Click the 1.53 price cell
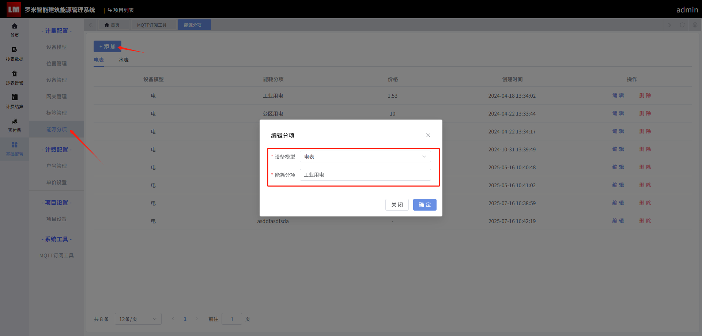Viewport: 702px width, 336px height. tap(392, 96)
